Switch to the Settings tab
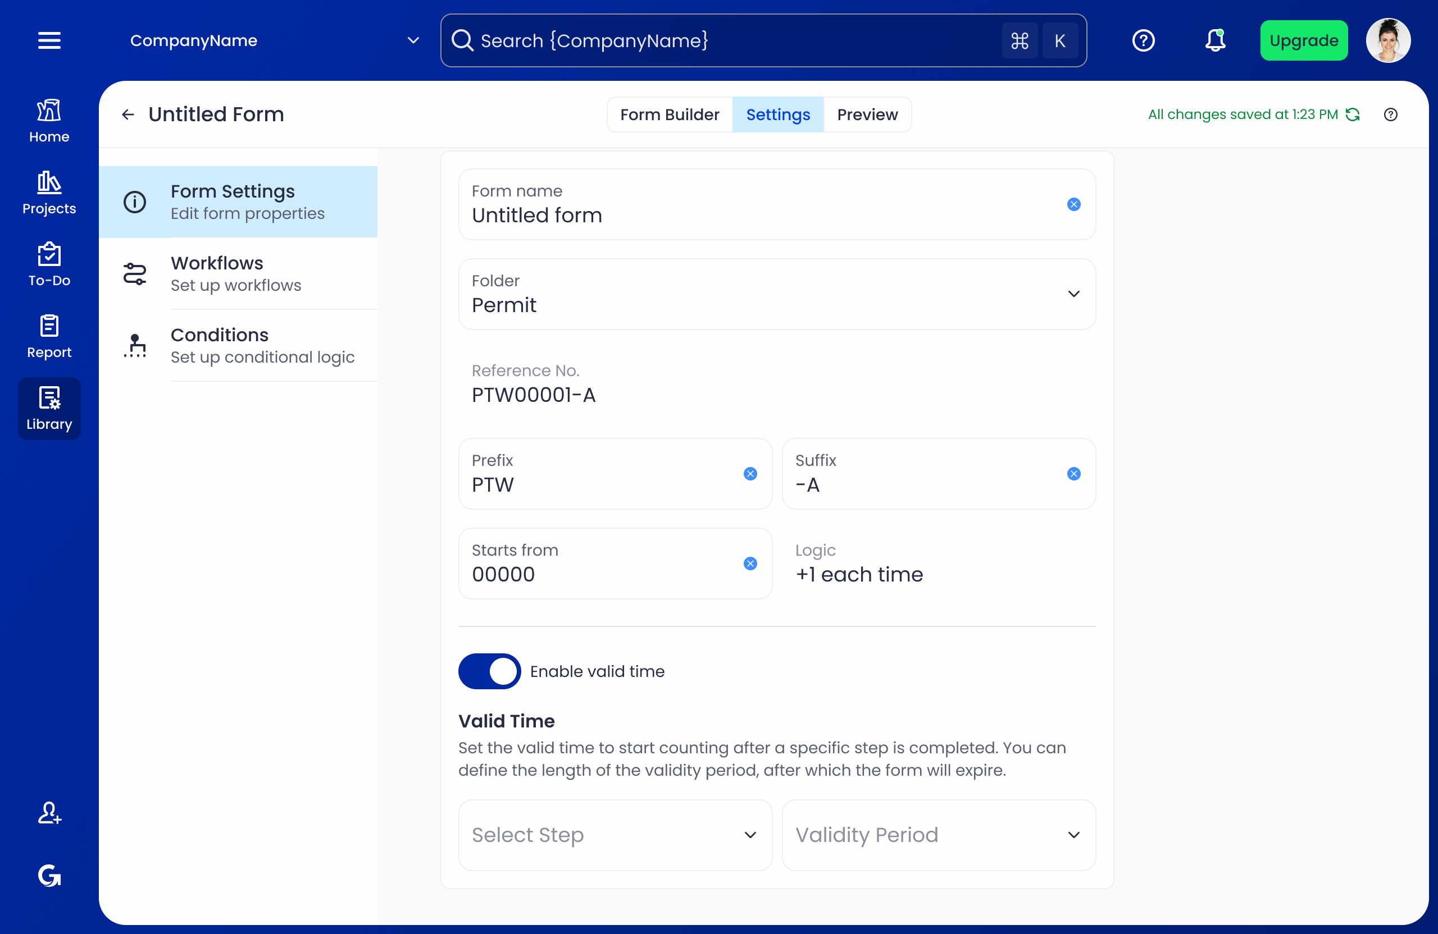The height and width of the screenshot is (934, 1438). [777, 114]
